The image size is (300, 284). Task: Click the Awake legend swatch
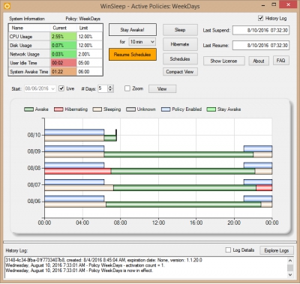click(28, 109)
